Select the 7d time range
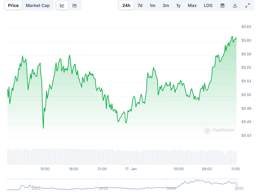Screen dimensions: 260x196 140,5
